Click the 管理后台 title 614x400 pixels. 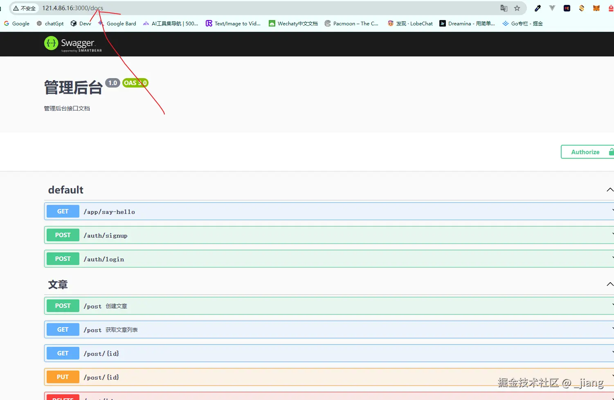tap(73, 88)
